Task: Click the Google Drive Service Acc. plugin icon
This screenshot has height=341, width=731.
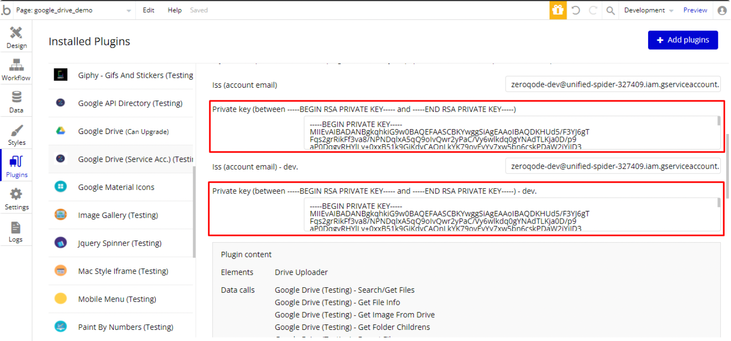Action: (x=61, y=159)
